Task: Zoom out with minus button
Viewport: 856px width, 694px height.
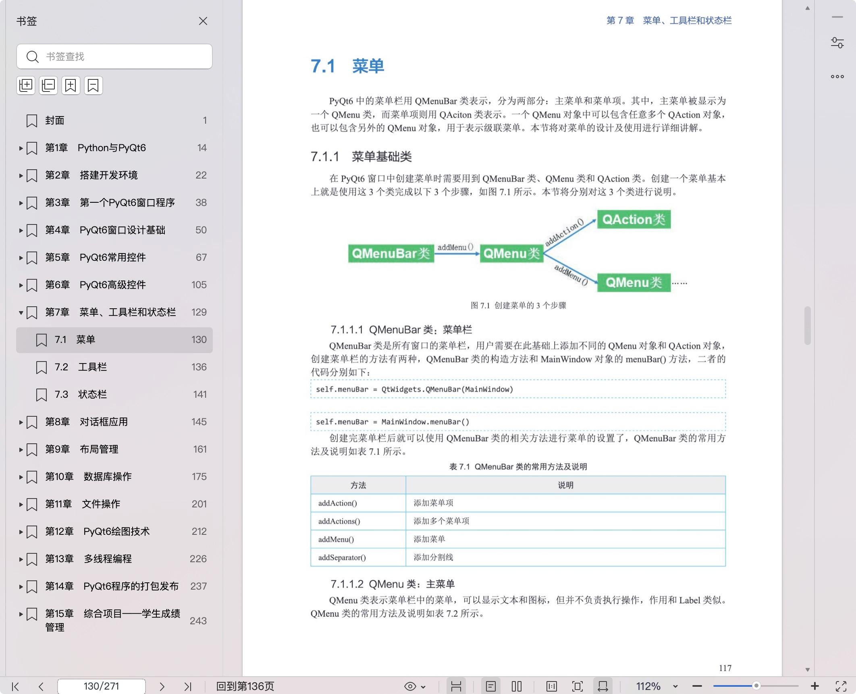Action: click(697, 686)
